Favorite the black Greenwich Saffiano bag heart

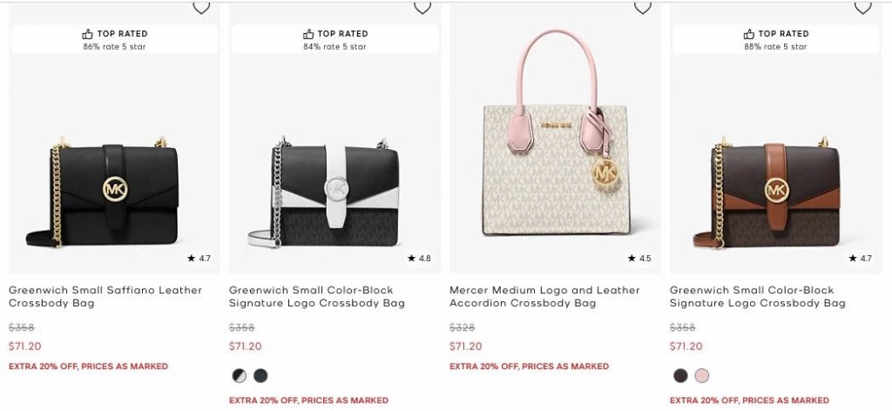[x=201, y=7]
